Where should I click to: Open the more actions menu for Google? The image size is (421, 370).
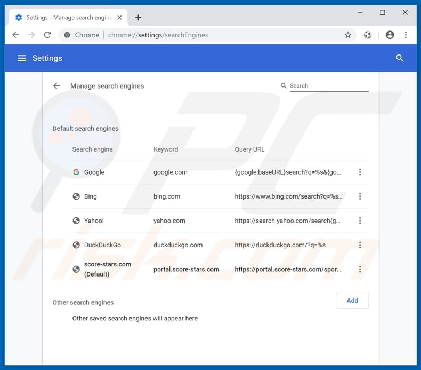(x=360, y=172)
